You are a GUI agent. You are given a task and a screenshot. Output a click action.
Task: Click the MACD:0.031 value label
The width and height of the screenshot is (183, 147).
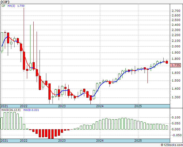[x=31, y=110]
